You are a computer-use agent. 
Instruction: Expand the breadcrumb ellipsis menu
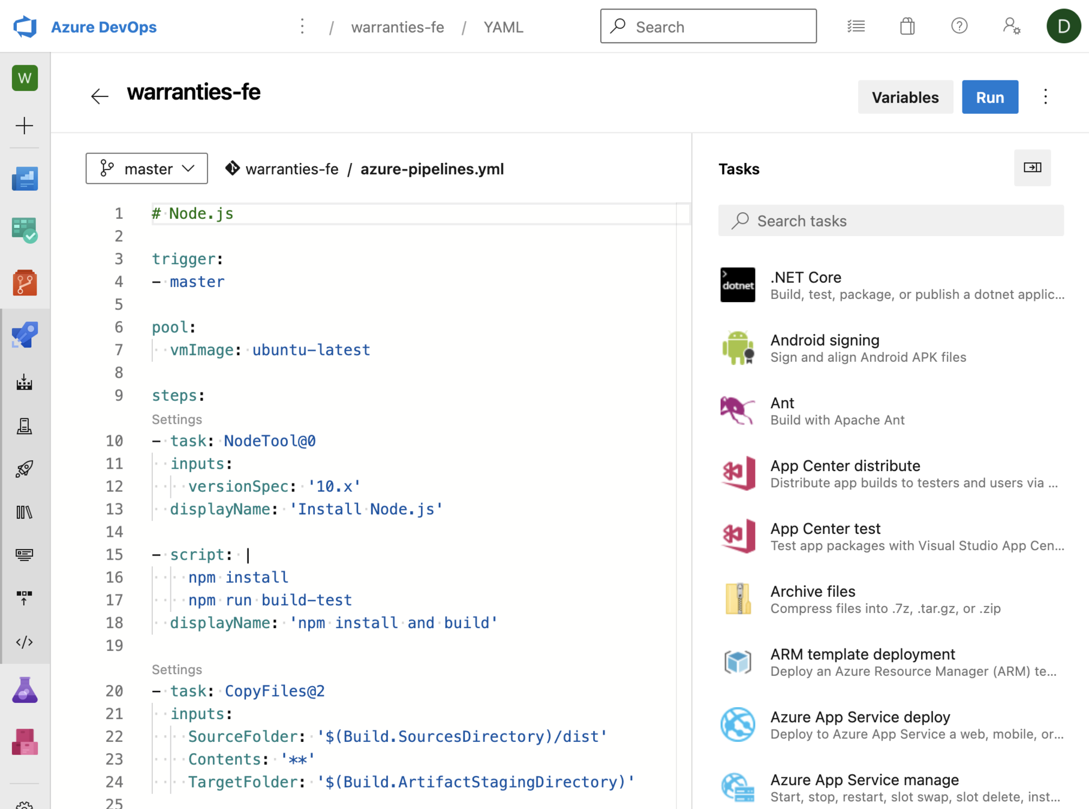(x=302, y=27)
